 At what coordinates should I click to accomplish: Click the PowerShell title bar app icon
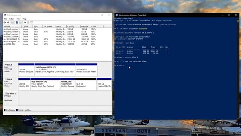coord(117,15)
